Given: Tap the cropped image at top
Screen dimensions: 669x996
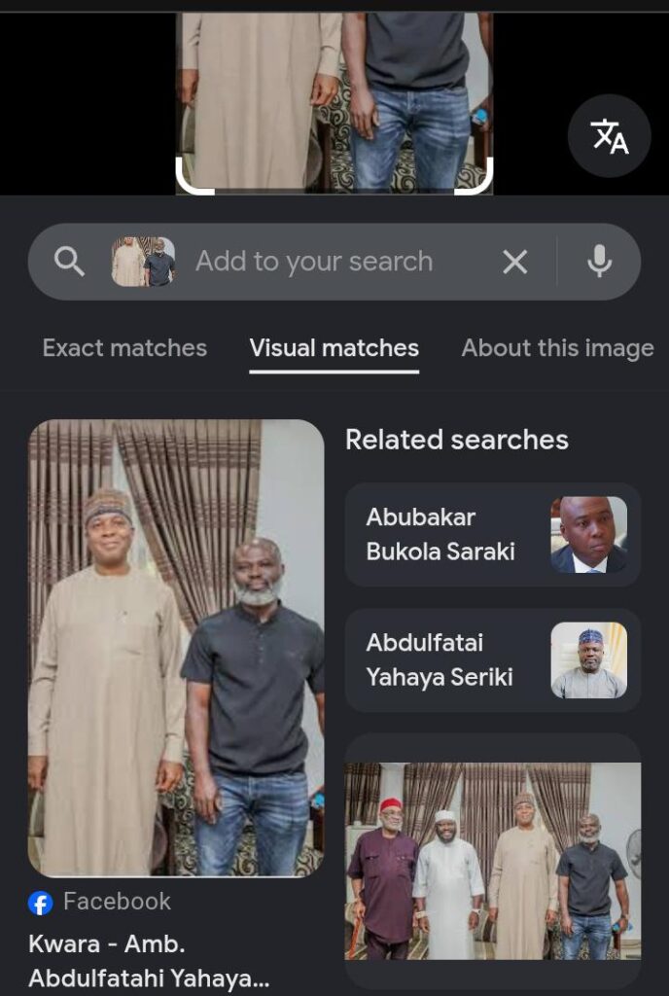Looking at the screenshot, I should (334, 101).
